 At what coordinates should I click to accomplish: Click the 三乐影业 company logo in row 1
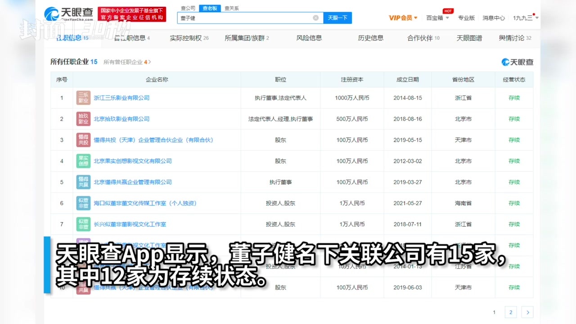pos(83,98)
